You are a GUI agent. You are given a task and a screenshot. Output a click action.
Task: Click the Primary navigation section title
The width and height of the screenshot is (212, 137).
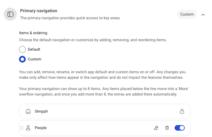(x=39, y=11)
